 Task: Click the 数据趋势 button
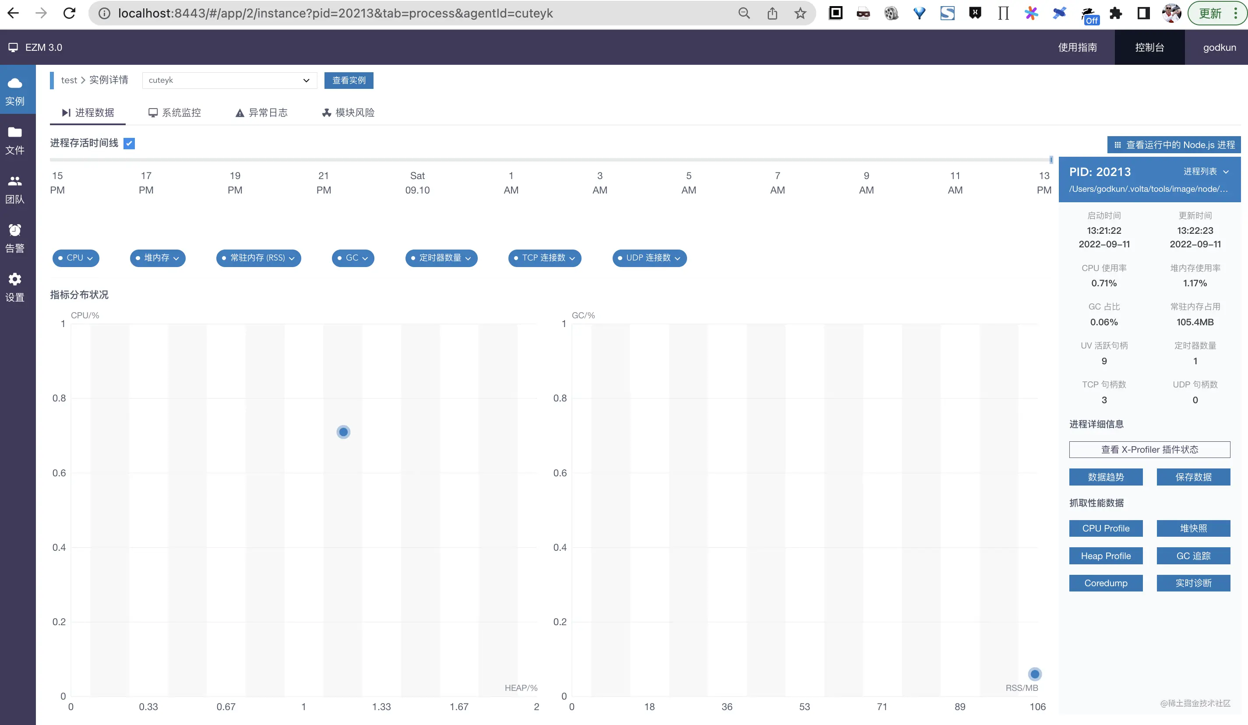coord(1106,477)
